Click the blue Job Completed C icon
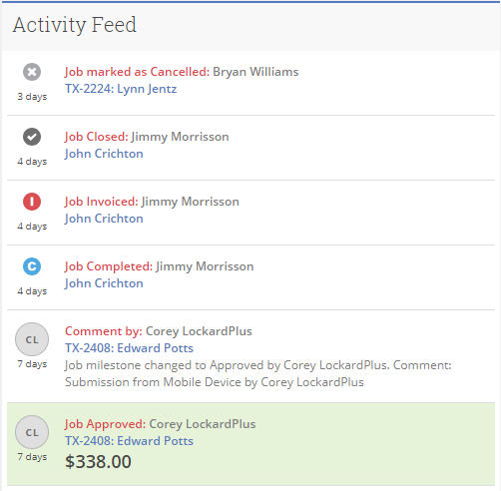 pos(32,266)
